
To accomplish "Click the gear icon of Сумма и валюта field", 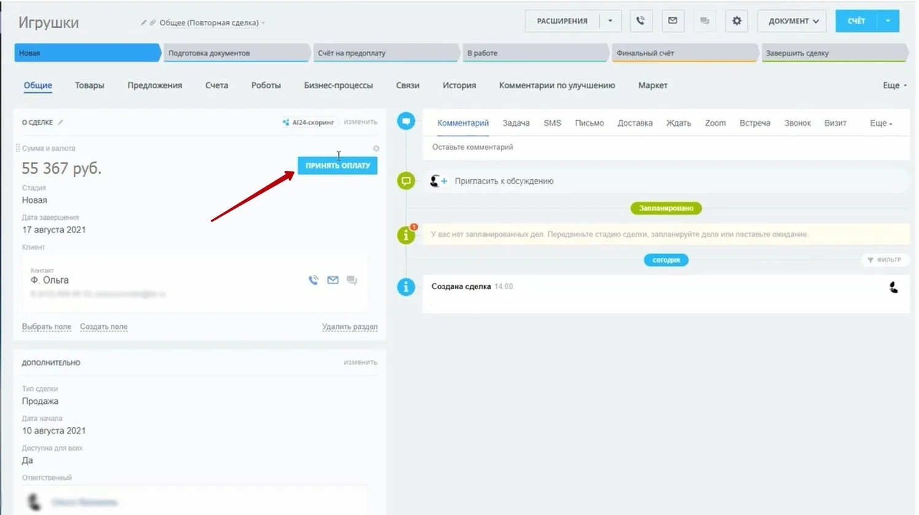I will tap(376, 149).
